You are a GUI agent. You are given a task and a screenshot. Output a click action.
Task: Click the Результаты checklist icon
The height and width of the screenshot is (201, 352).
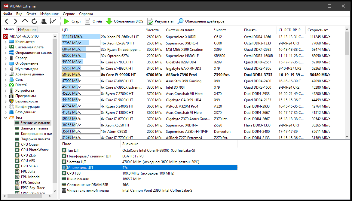point(150,21)
